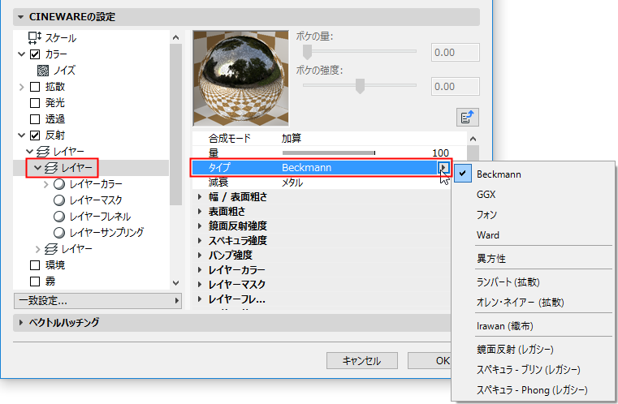The height and width of the screenshot is (404, 618).
Task: Click the ボケの量 slider handle
Action: coord(307,52)
